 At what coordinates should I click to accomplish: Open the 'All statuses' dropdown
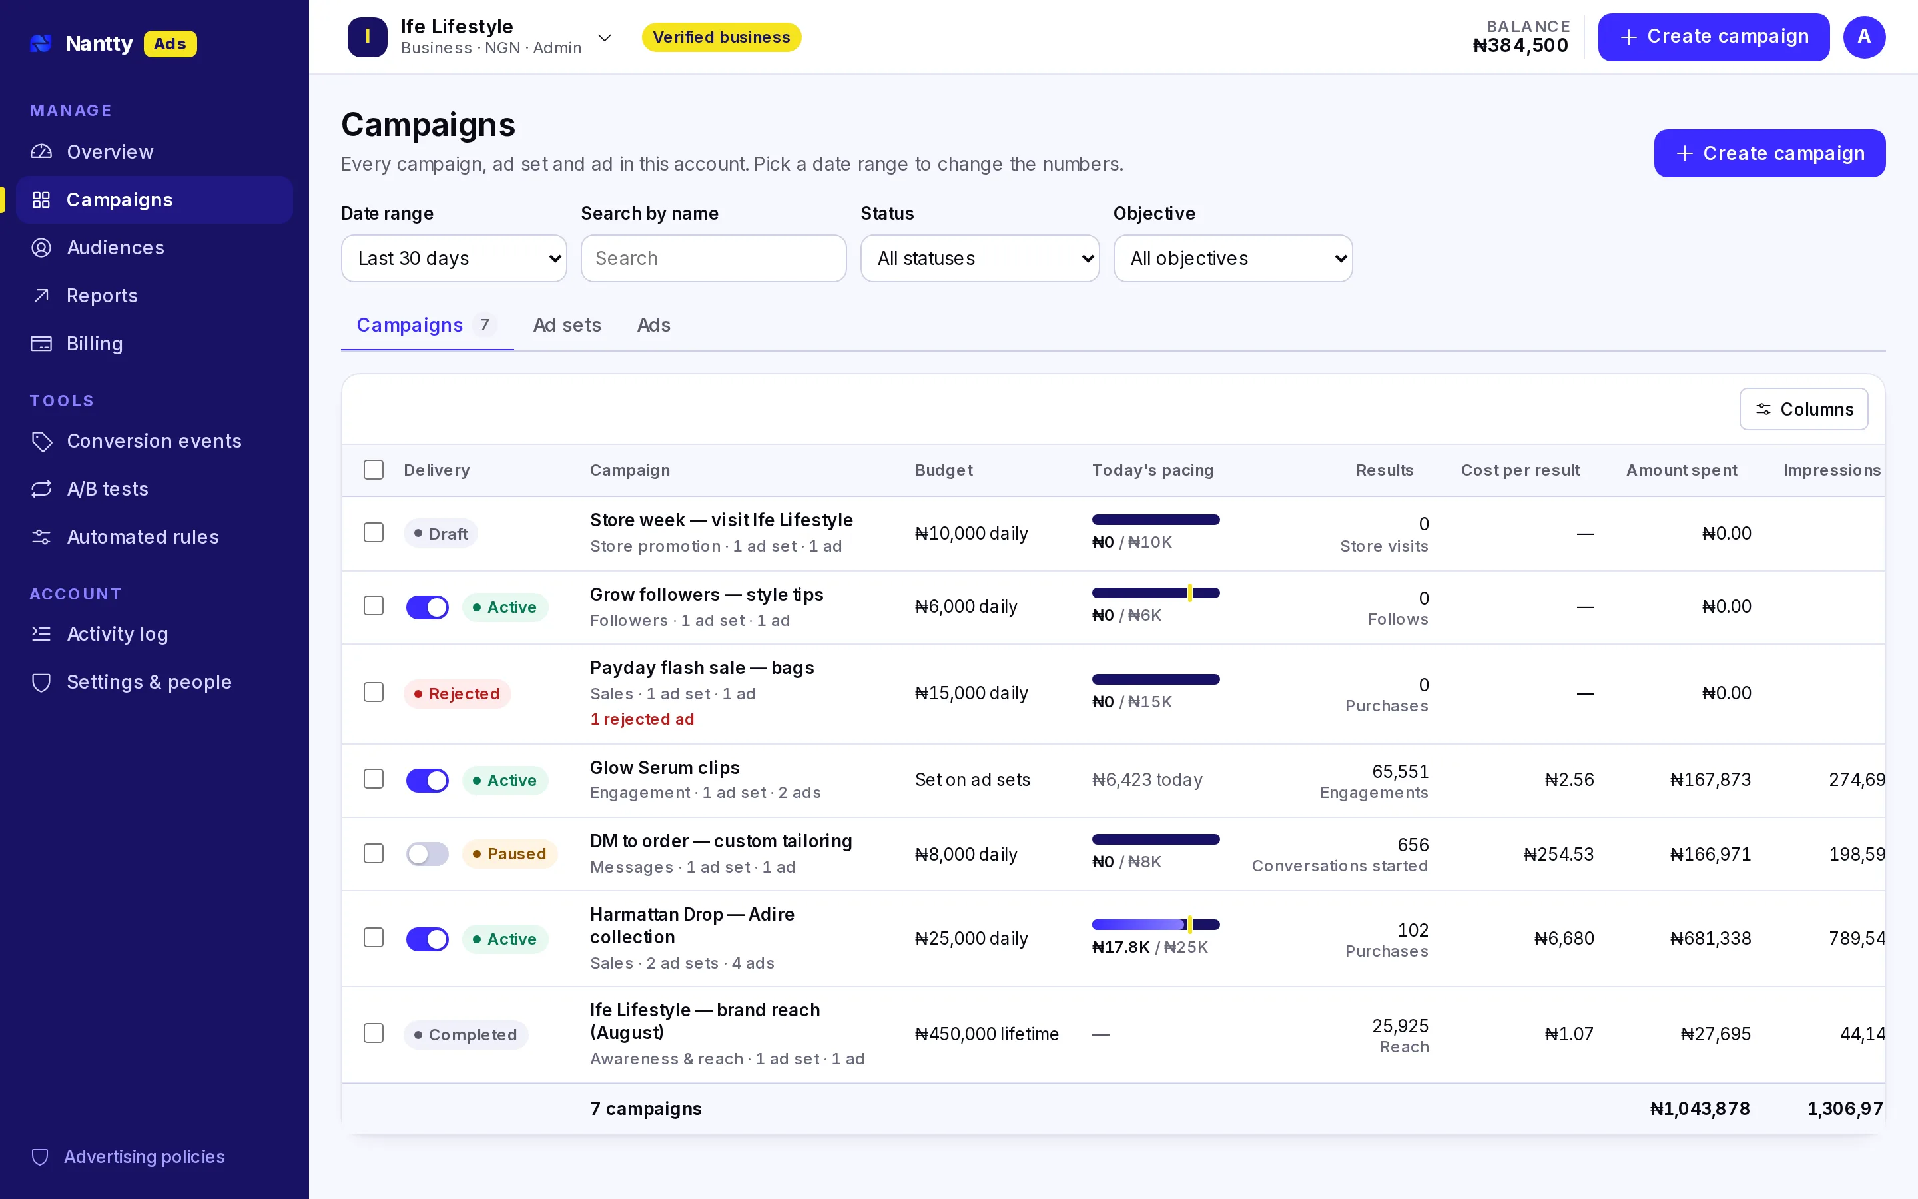pos(980,258)
